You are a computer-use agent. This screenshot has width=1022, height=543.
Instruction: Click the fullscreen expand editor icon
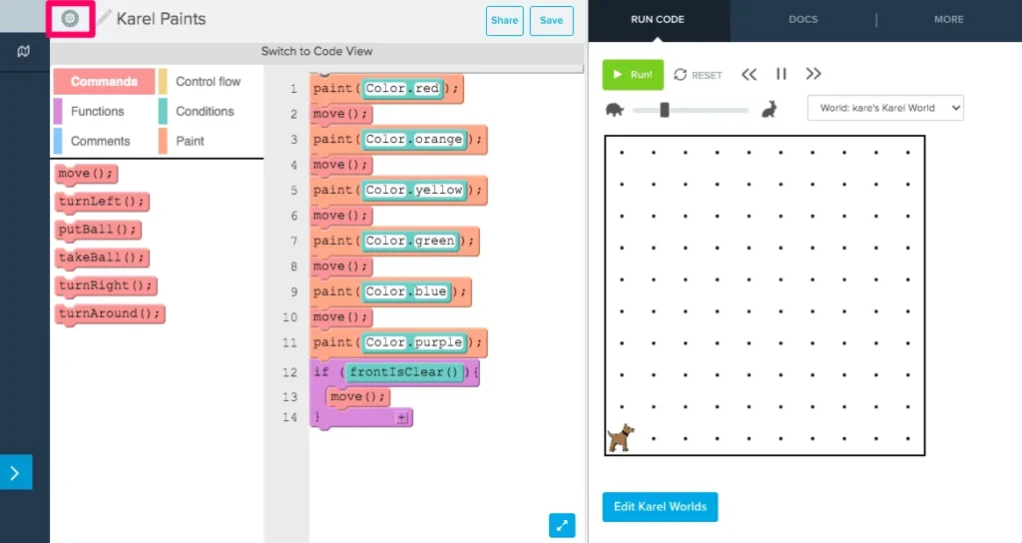point(562,525)
